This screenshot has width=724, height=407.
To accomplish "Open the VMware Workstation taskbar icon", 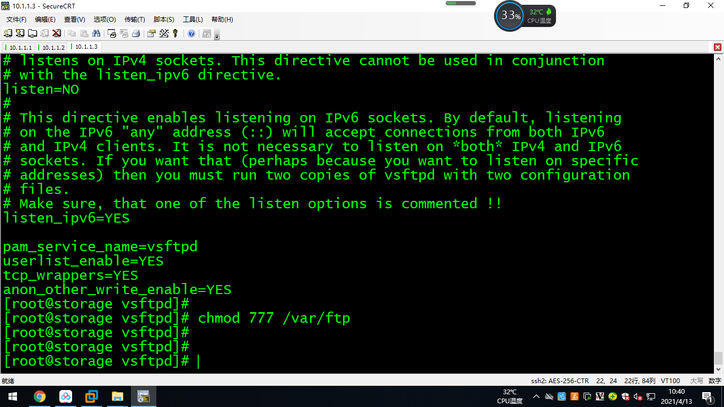I will point(91,396).
